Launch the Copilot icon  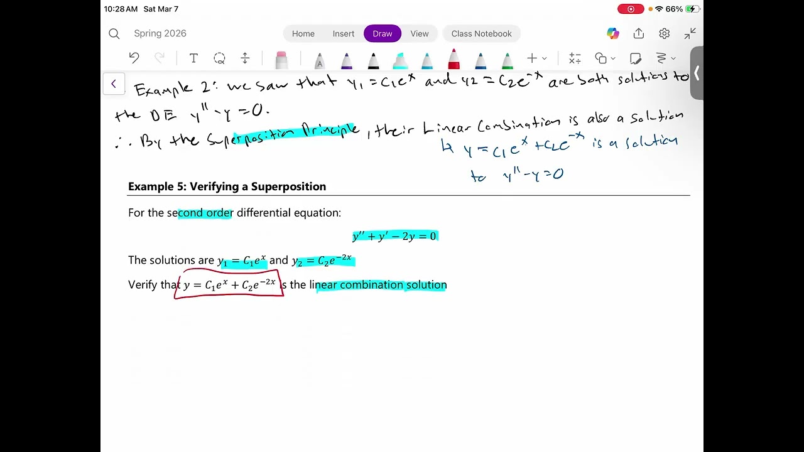[613, 34]
